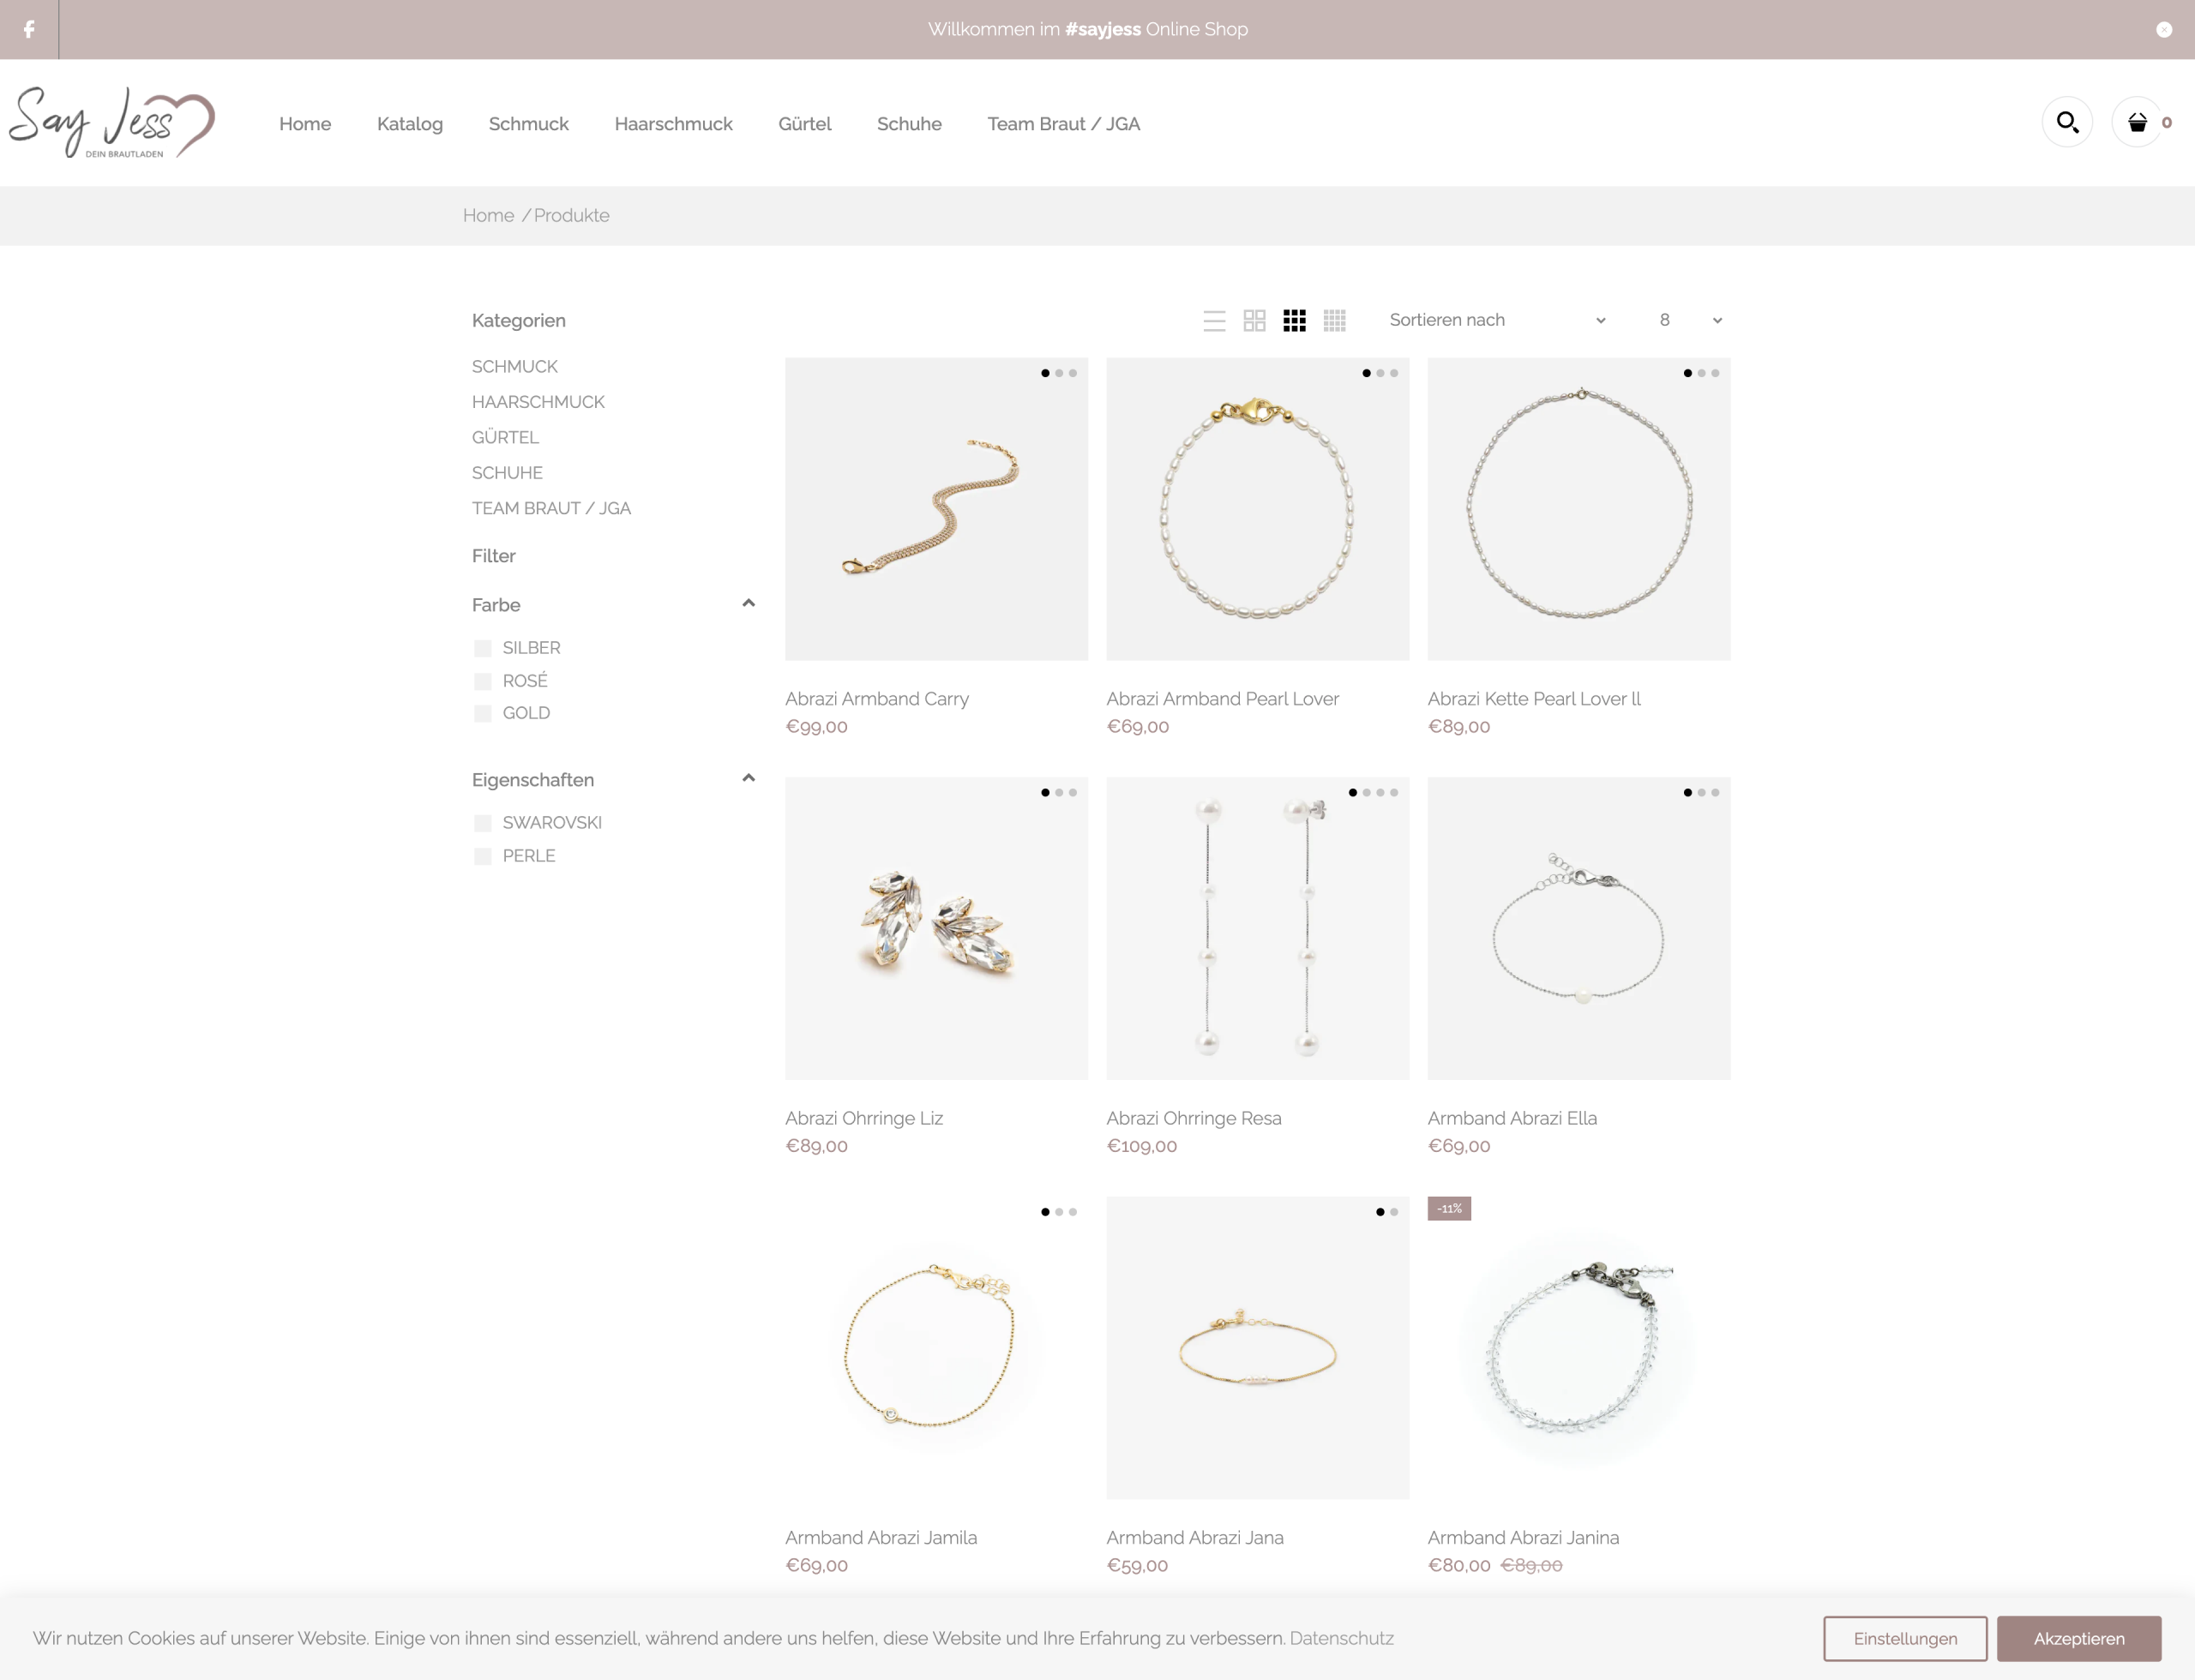Screen dimensions: 2195x1680
Task: Switch to two-column grid view icon
Action: [x=1254, y=320]
